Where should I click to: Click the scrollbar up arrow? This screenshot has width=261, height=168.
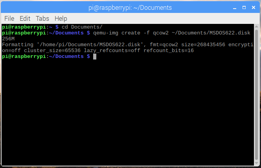tap(257, 26)
